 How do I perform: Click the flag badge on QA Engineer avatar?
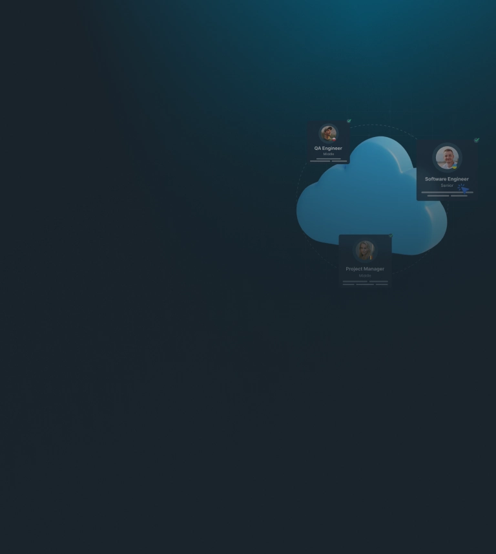point(334,139)
